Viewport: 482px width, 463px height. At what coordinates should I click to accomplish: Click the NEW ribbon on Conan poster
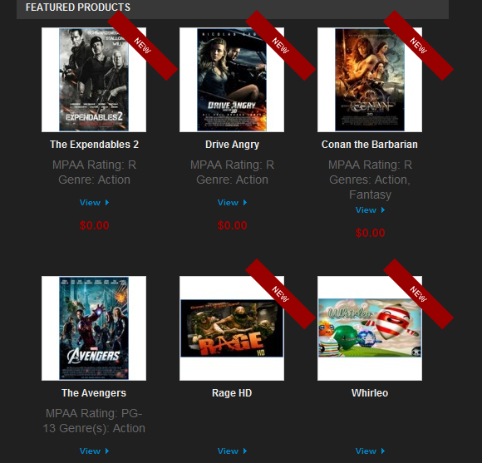click(418, 46)
